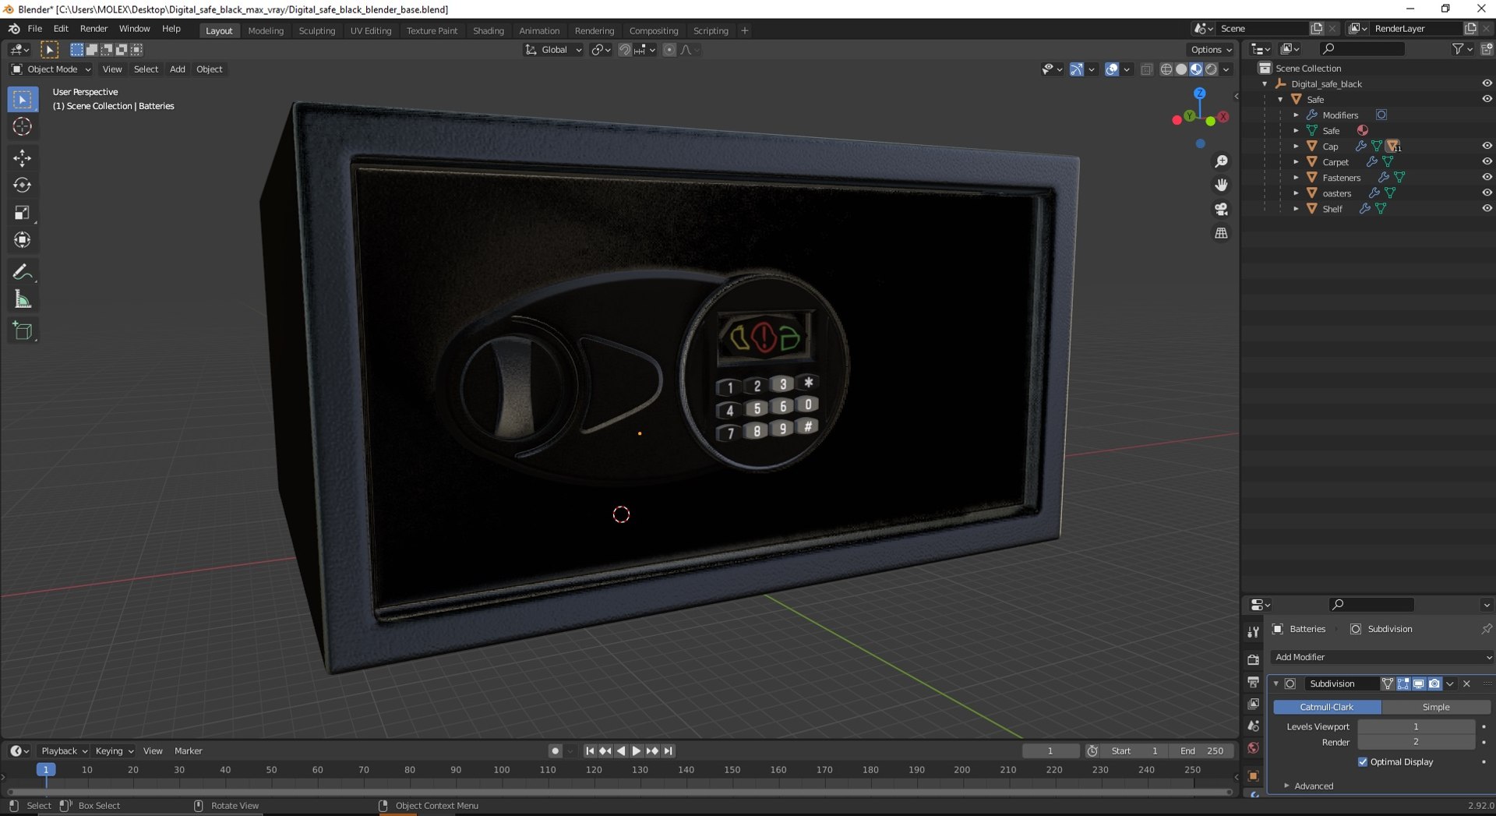Open the World properties tab
The width and height of the screenshot is (1496, 816).
click(x=1253, y=748)
